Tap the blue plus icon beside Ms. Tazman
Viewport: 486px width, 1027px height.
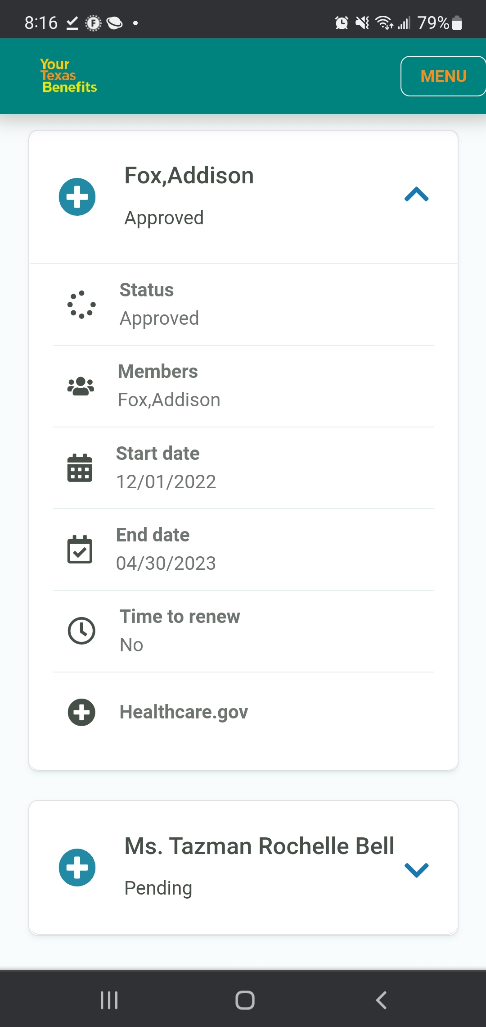(x=77, y=868)
